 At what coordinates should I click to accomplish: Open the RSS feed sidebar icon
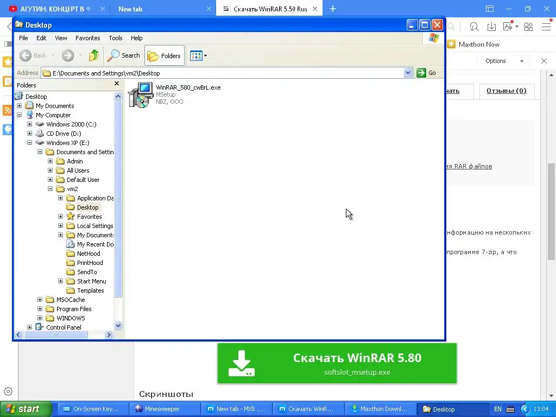(8, 110)
